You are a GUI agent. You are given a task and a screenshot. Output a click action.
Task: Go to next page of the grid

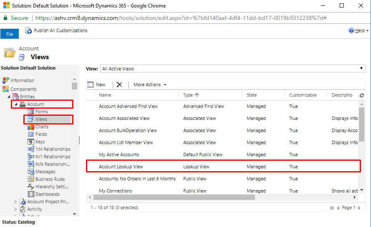coord(359,208)
